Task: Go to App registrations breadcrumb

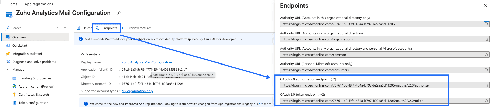Action: click(39, 4)
